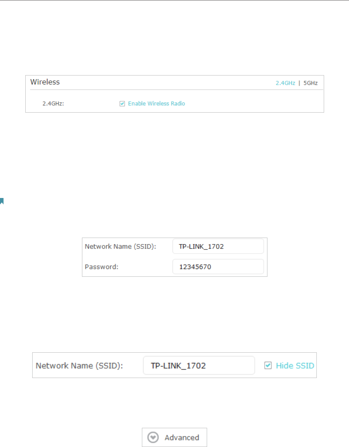The height and width of the screenshot is (447, 349).
Task: Click the SSID field above Password
Action: 218,246
